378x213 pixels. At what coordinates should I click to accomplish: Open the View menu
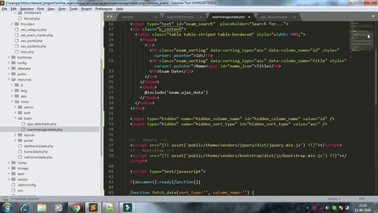click(51, 9)
